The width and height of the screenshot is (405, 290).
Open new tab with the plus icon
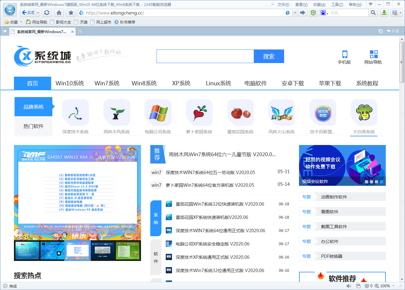pyautogui.click(x=80, y=32)
